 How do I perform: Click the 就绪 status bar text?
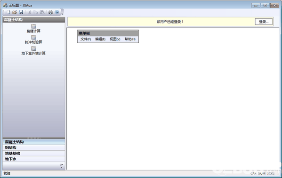[x=7, y=173]
